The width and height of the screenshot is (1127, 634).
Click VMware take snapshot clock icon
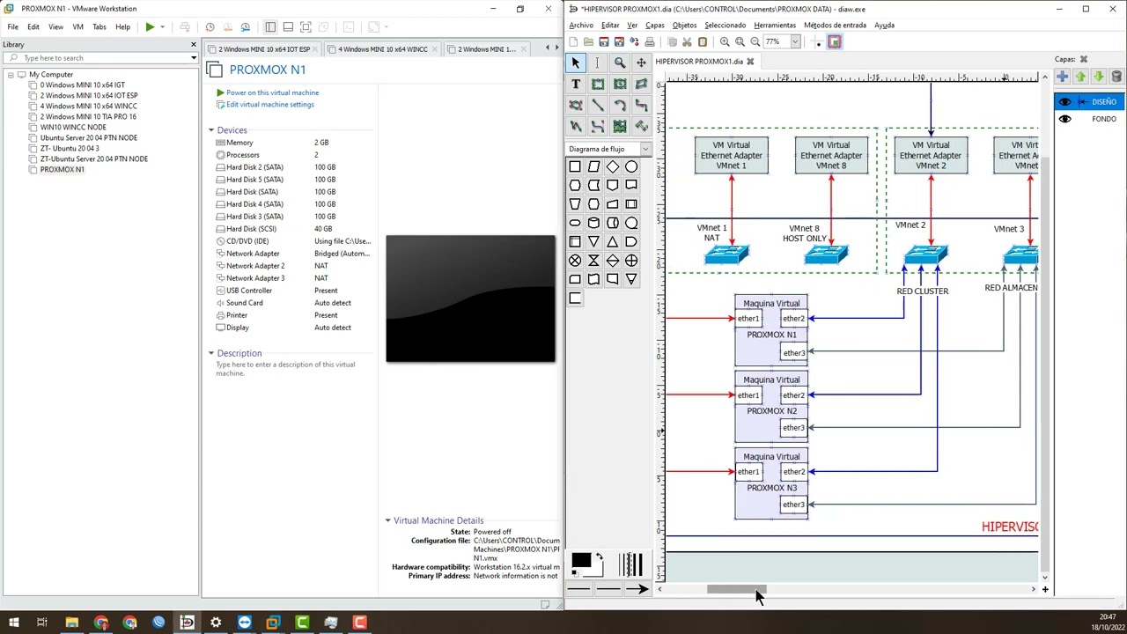tap(210, 27)
